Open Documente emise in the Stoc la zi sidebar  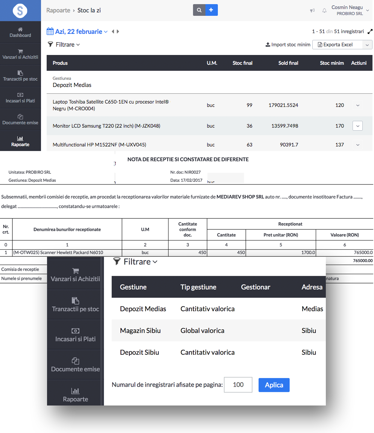coord(20,120)
